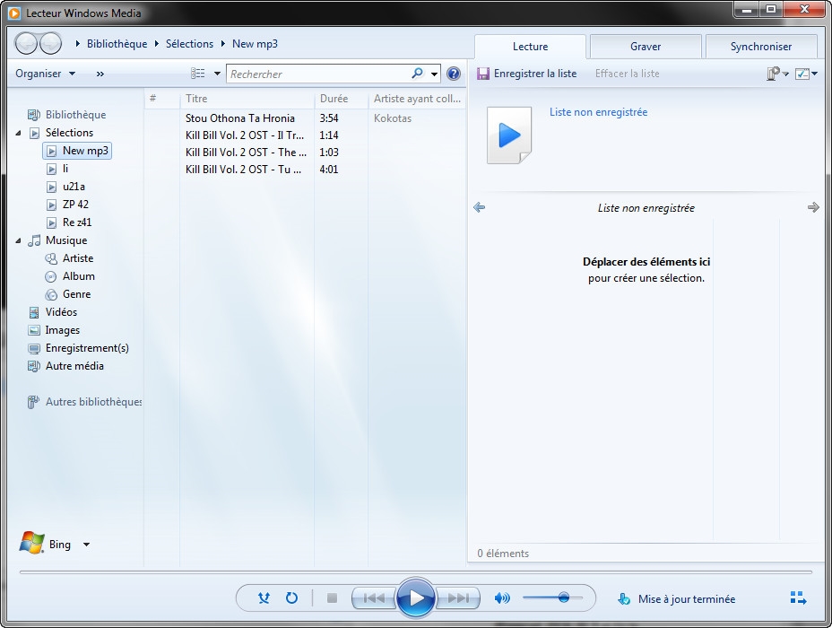Toggle shuffle mode

click(264, 598)
